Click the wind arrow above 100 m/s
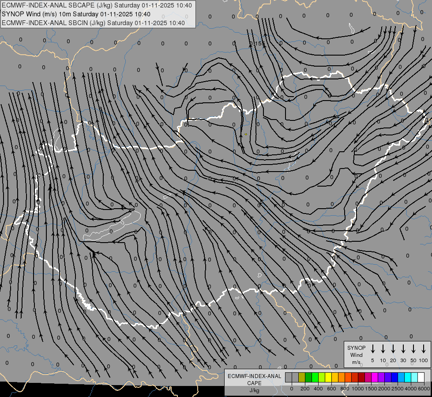Screen dimensions: 432x397 [424, 348]
